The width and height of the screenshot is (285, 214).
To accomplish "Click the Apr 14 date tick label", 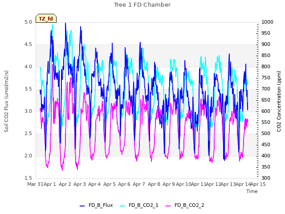I will point(243,184).
